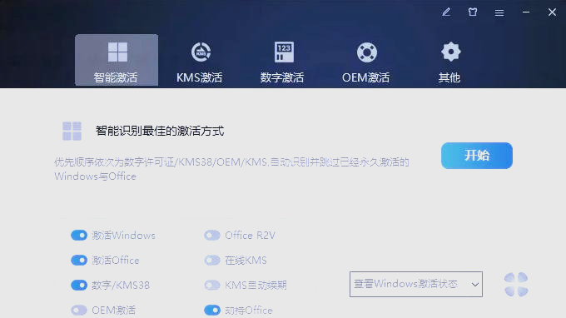Viewport: 566px width, 318px height.
Task: Expand the 查看Windows激活状态 dropdown
Action: (x=416, y=284)
